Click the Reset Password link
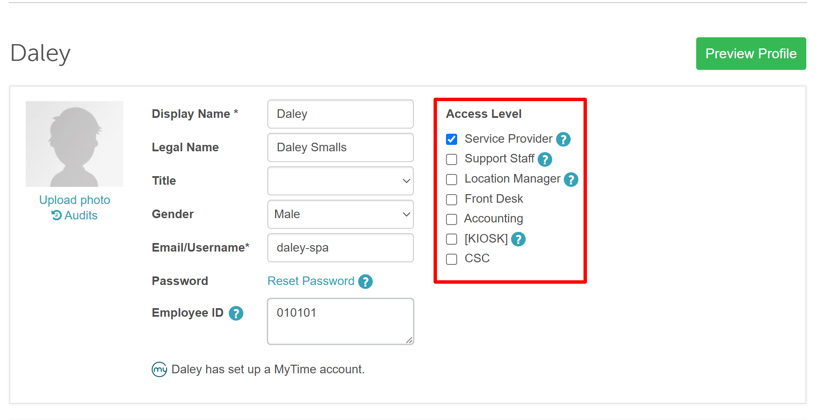 tap(311, 281)
